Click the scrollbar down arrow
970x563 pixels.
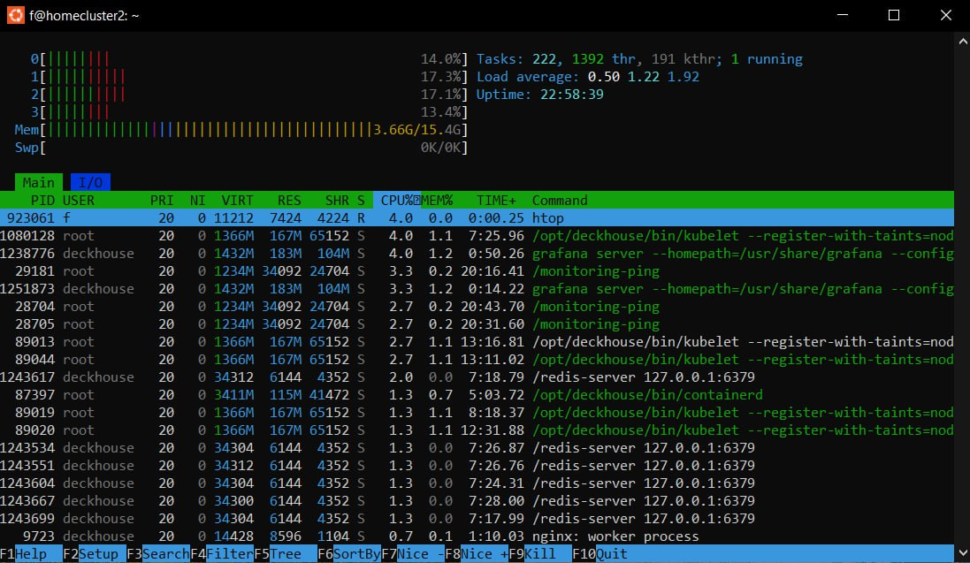click(963, 553)
